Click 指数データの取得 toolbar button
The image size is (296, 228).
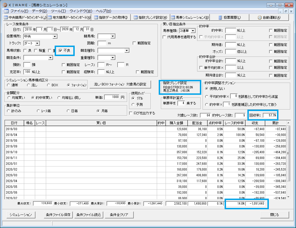(x=111, y=18)
